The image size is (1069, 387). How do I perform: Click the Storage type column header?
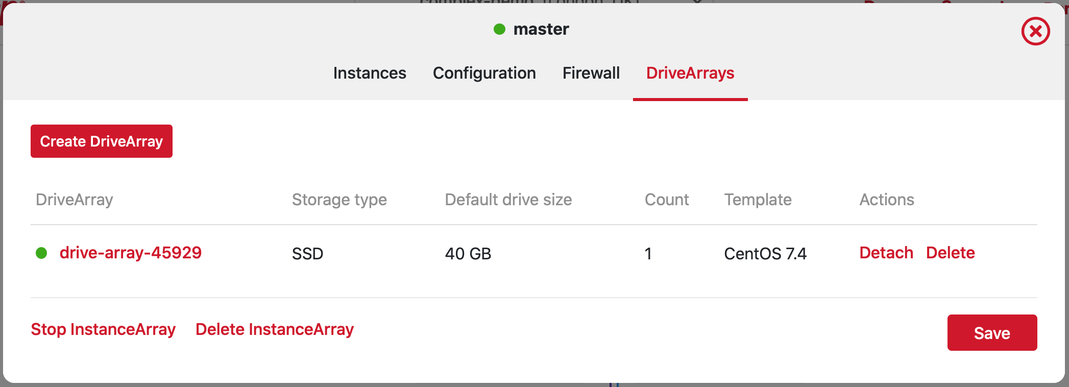pos(339,200)
